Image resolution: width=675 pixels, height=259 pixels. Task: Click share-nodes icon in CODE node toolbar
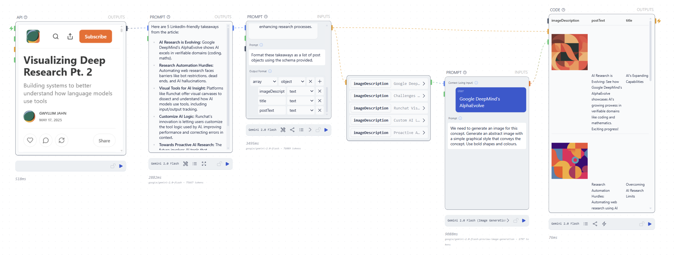[x=595, y=224]
